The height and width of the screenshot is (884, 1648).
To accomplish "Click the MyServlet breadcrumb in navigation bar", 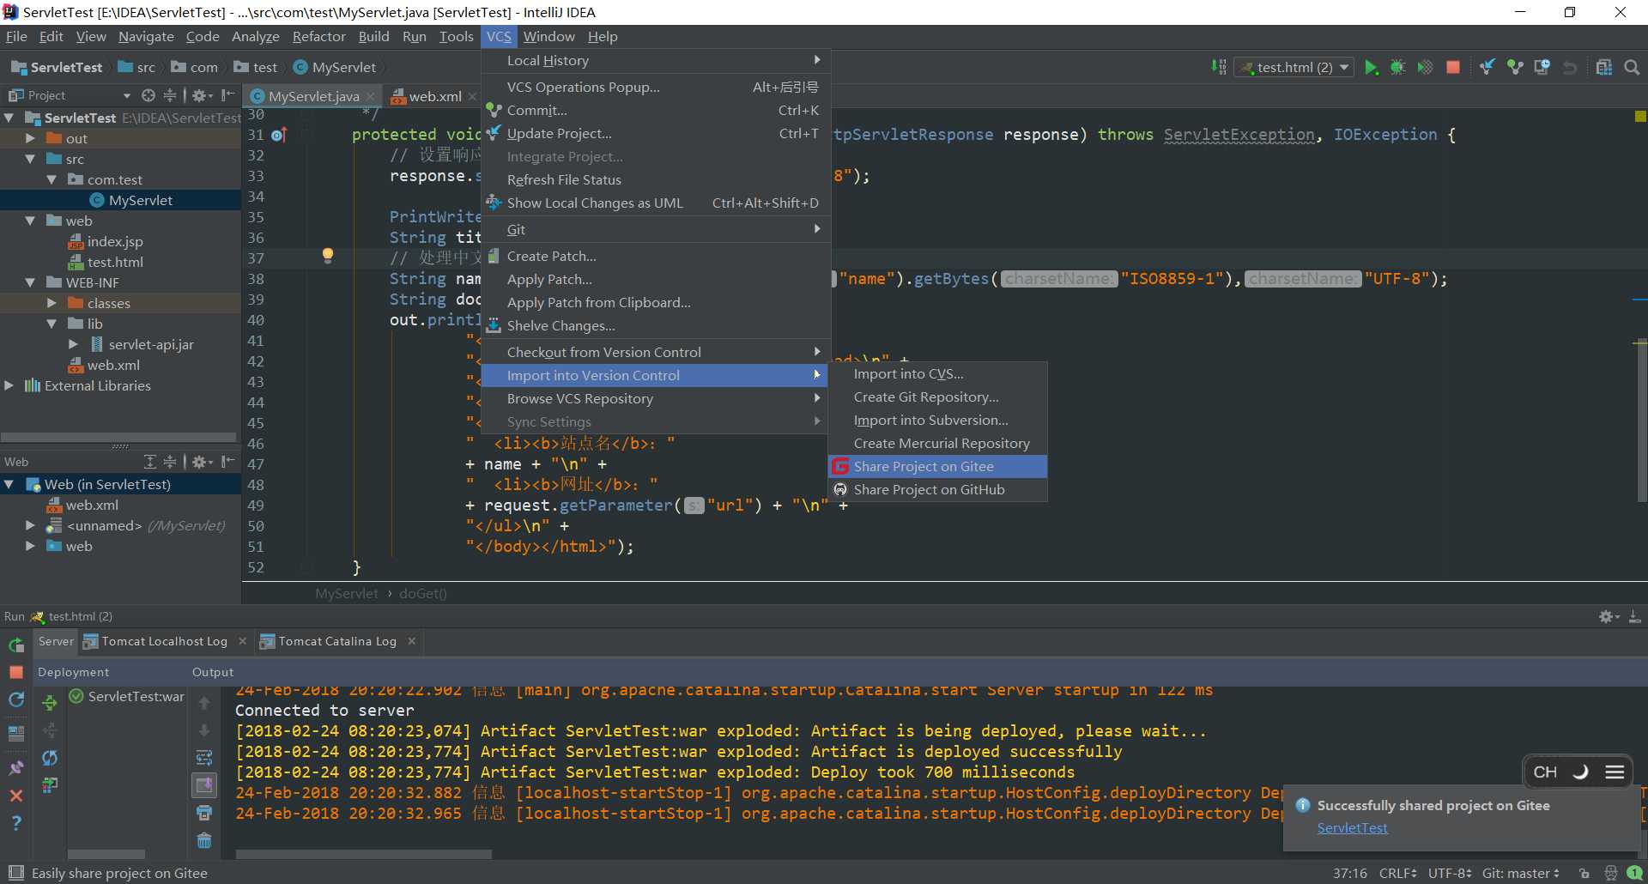I will [x=335, y=67].
